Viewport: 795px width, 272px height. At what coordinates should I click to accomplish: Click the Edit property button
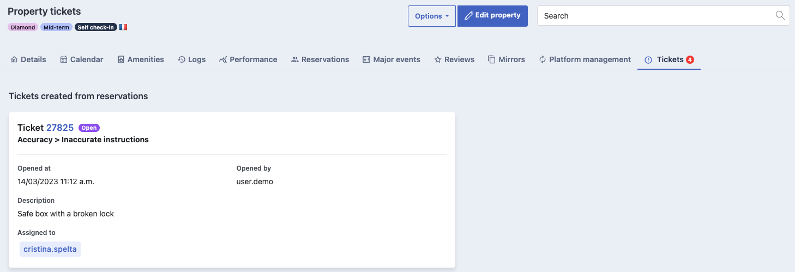coord(492,16)
